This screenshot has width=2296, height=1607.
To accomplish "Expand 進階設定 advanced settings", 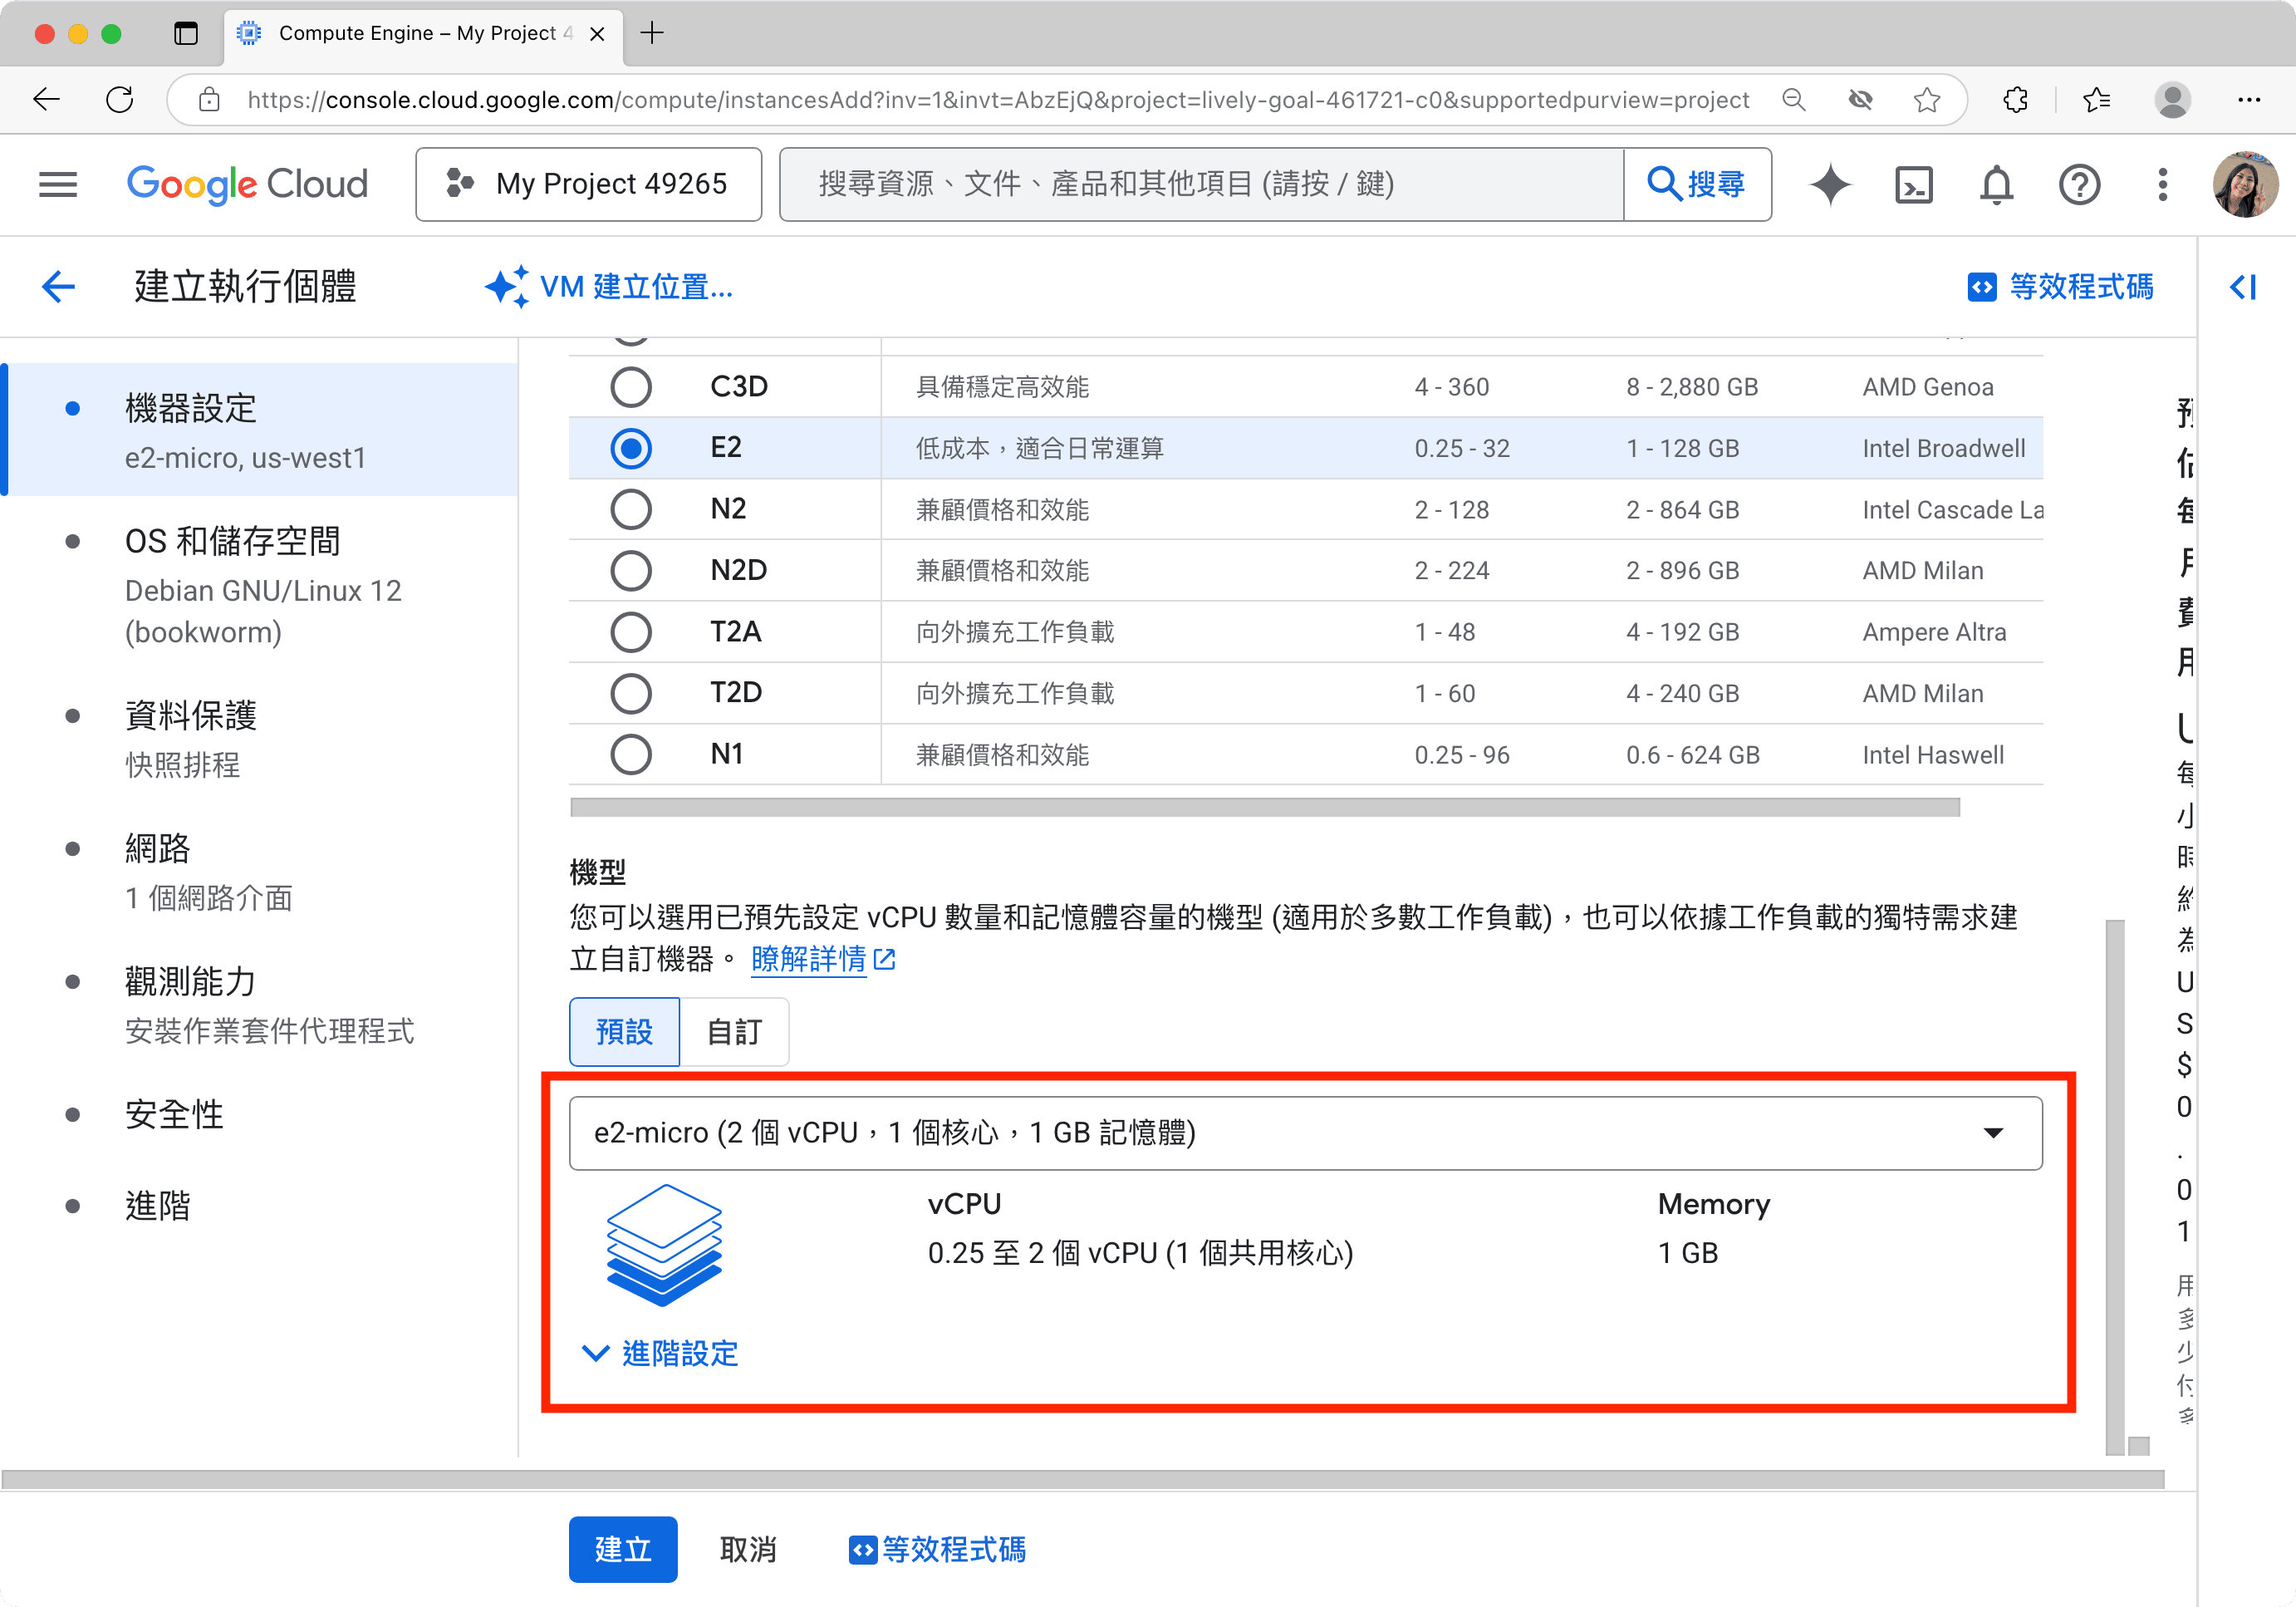I will pyautogui.click(x=660, y=1354).
